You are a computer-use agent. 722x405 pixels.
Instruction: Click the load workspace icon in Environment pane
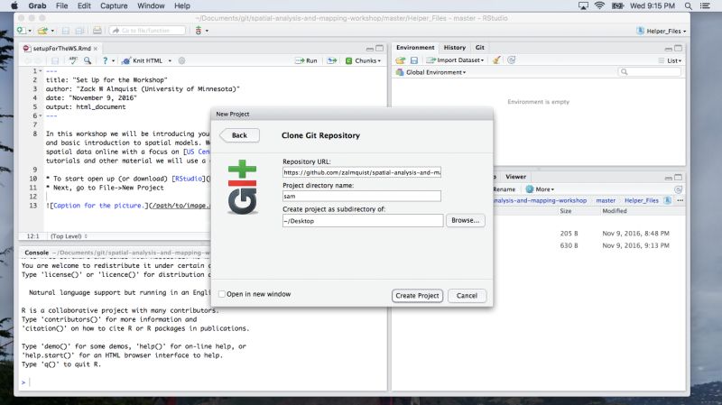point(401,60)
